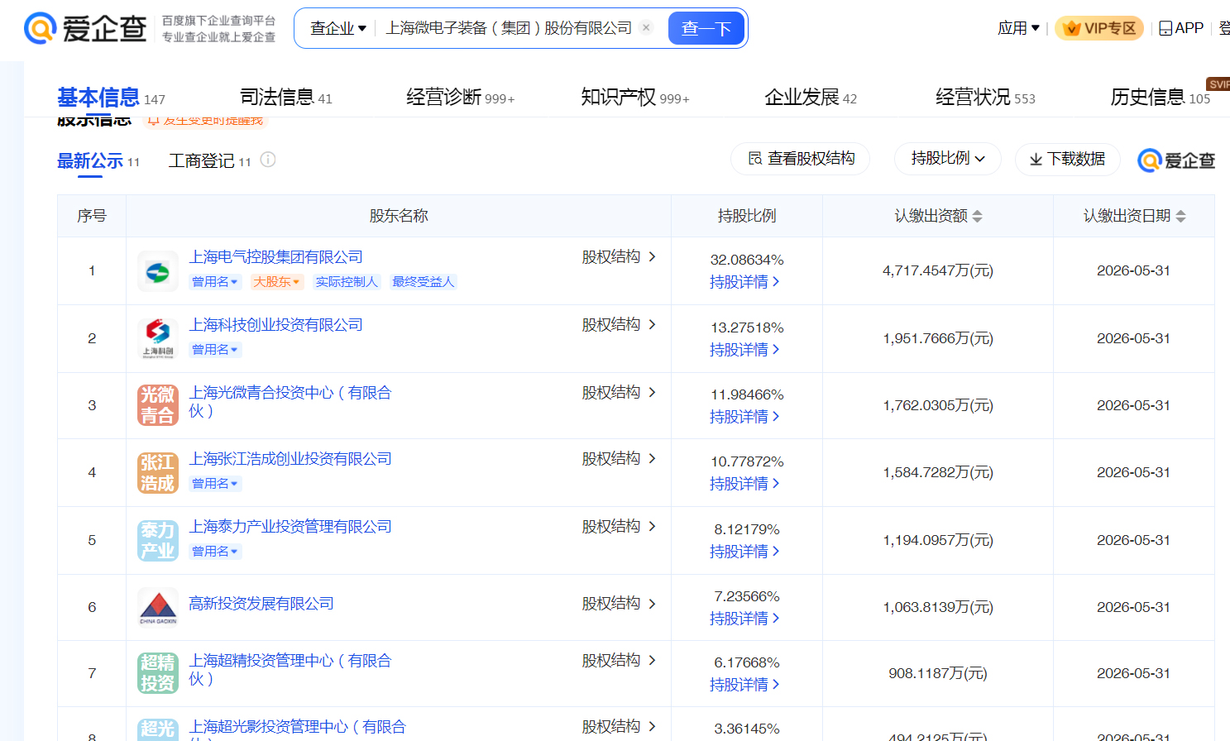Switch to the 历史信息 tab
This screenshot has height=741, width=1230.
1160,98
